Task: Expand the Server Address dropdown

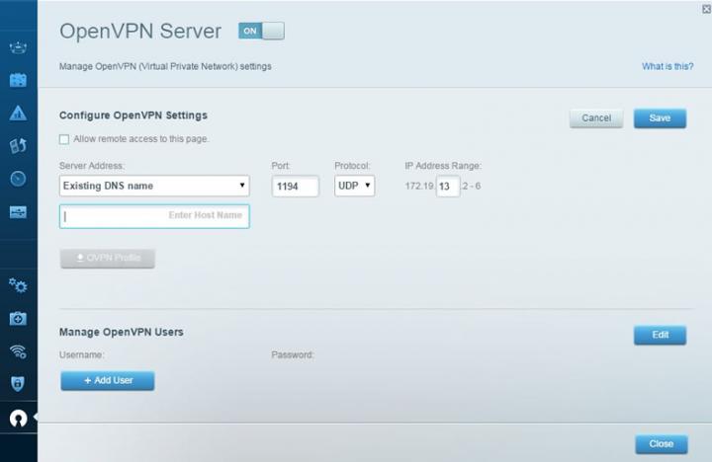Action: click(154, 186)
